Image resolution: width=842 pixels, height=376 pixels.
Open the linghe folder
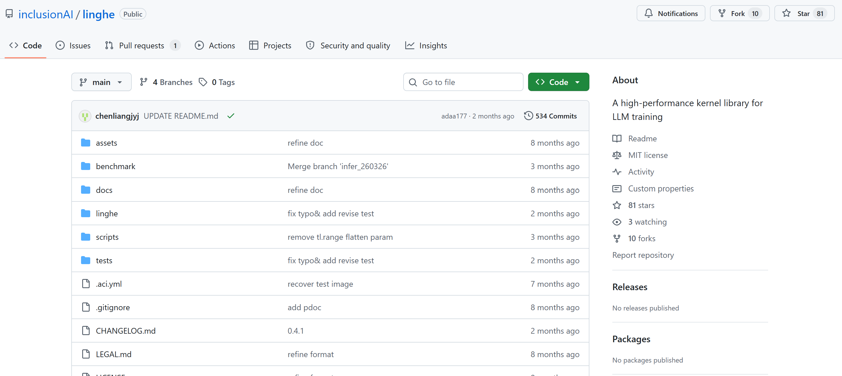107,213
